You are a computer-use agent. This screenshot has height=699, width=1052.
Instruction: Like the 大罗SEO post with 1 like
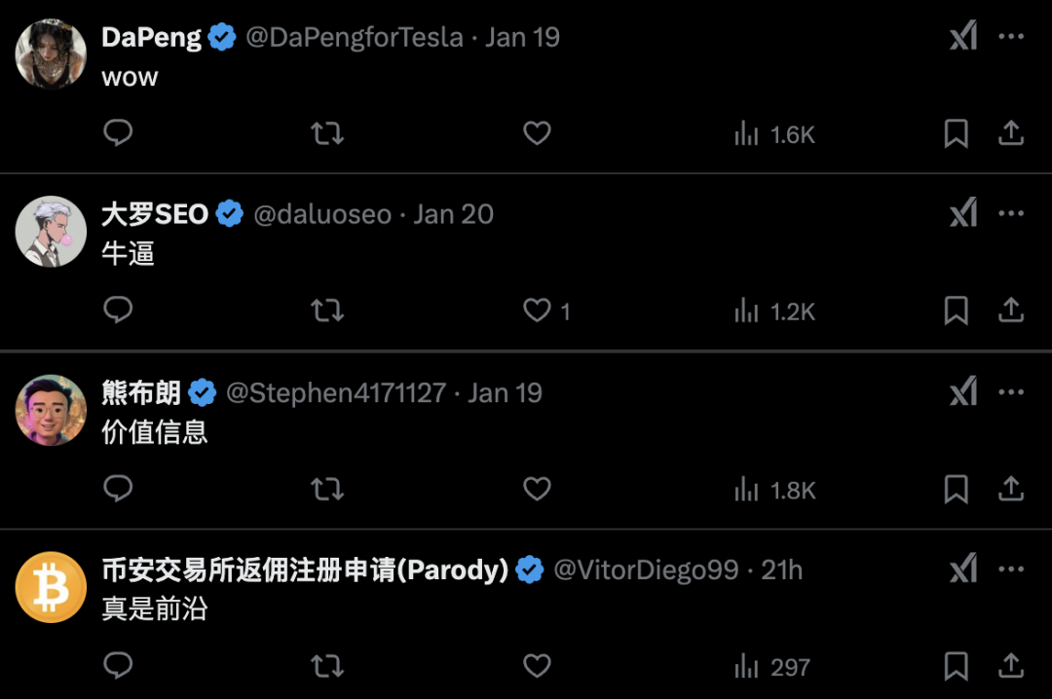point(537,311)
